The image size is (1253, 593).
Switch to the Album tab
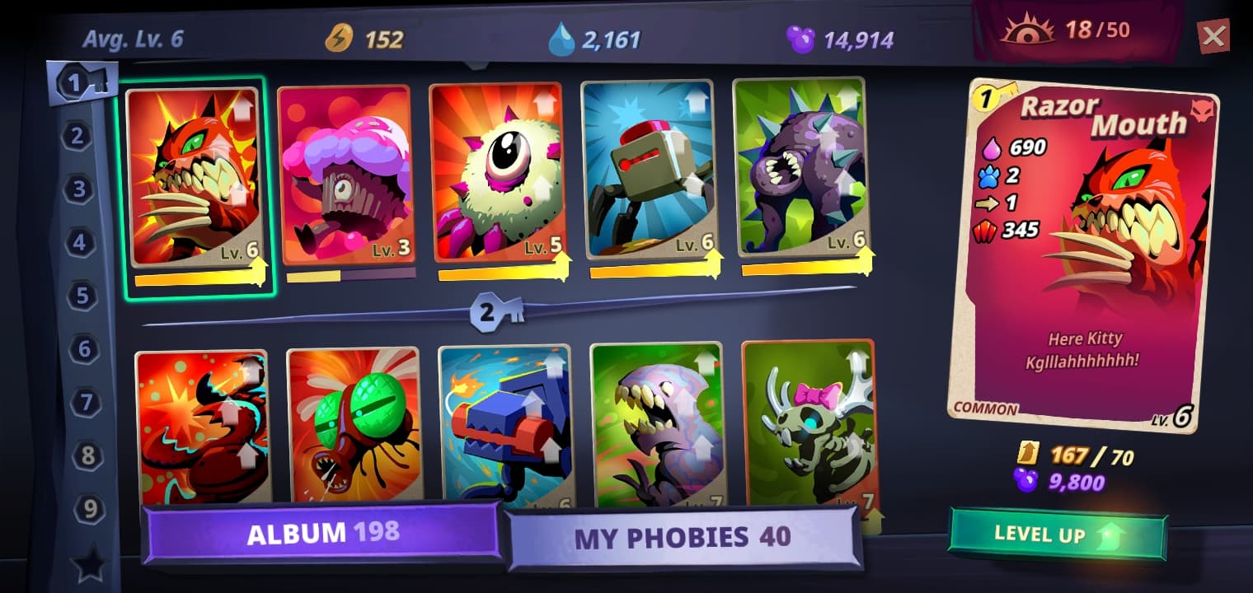tap(322, 534)
